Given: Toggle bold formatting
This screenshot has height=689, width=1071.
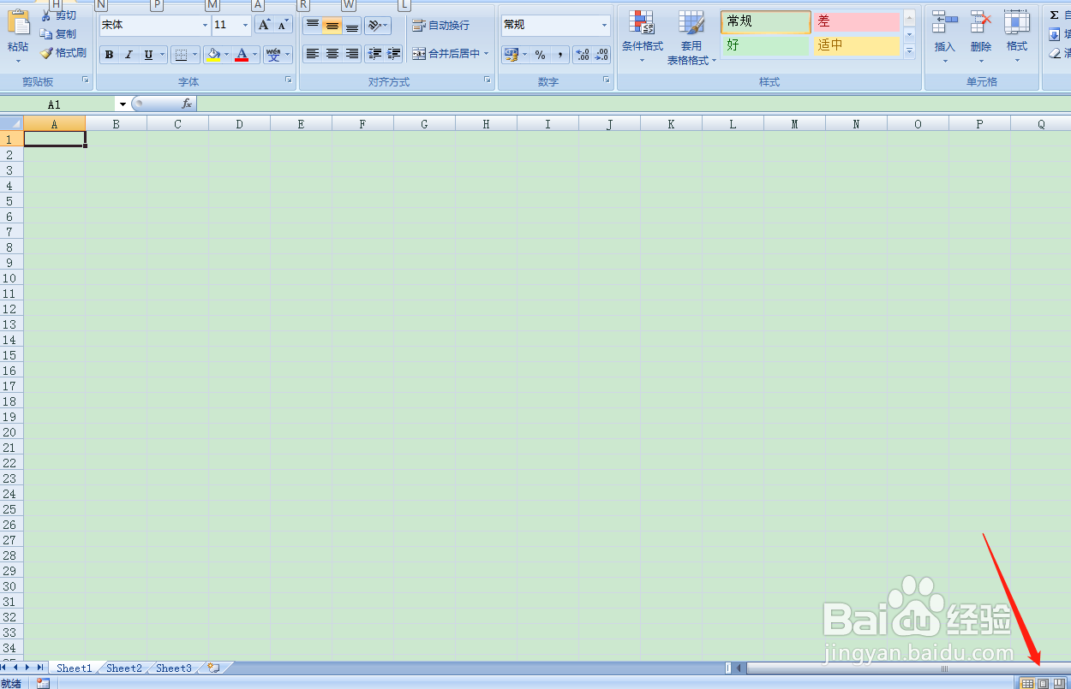Looking at the screenshot, I should 109,55.
